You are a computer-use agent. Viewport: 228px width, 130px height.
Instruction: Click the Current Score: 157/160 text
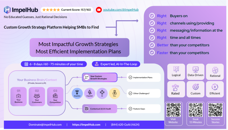[x=76, y=10]
